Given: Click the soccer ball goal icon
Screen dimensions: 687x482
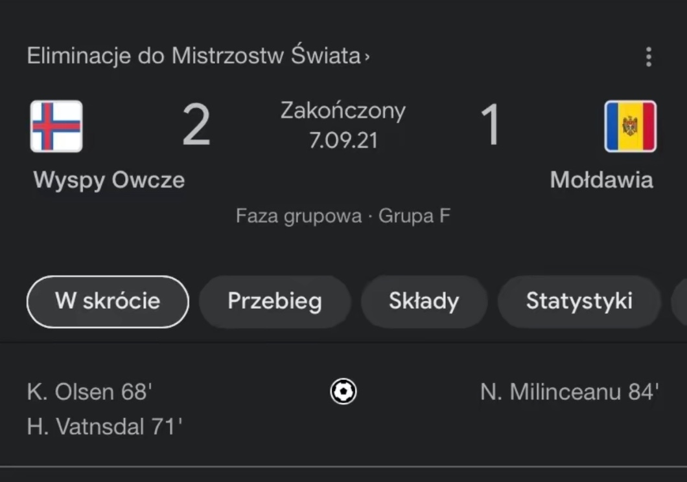Looking at the screenshot, I should point(343,392).
